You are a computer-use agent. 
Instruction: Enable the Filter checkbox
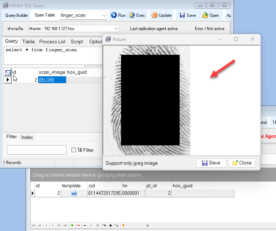(74, 150)
